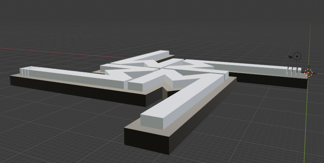Click the 3D cursor crosshair
Image resolution: width=324 pixels, height=163 pixels.
tap(308, 73)
